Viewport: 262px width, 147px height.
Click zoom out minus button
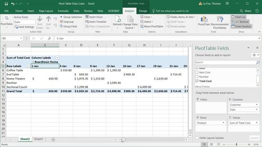(224, 144)
